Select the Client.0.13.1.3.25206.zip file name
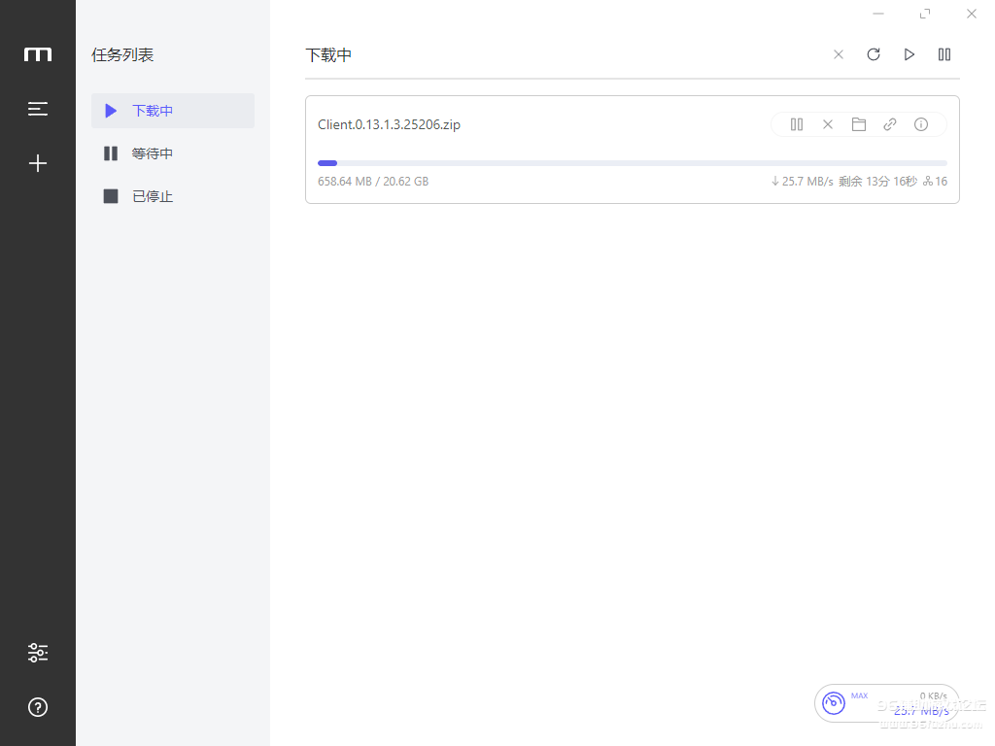The height and width of the screenshot is (746, 995). 389,124
